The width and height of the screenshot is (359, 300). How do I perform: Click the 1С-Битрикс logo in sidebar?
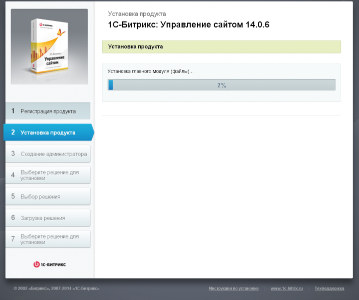[x=50, y=264]
